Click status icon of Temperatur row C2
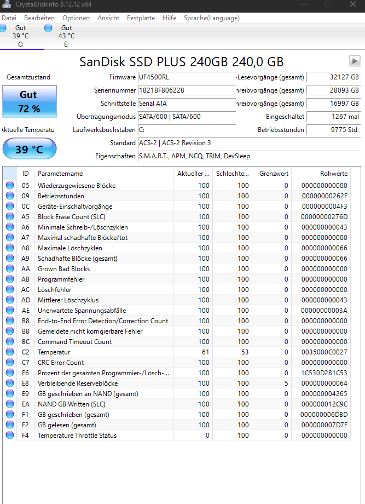Image resolution: width=365 pixels, height=504 pixels. [10, 352]
